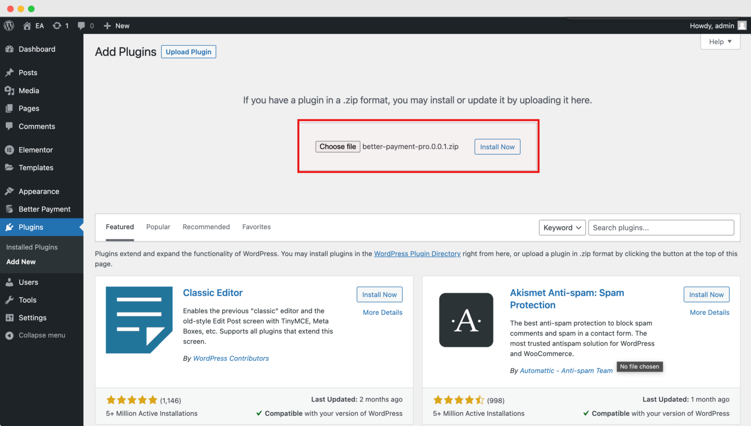
Task: Click the update counter icon in admin bar
Action: click(x=57, y=26)
